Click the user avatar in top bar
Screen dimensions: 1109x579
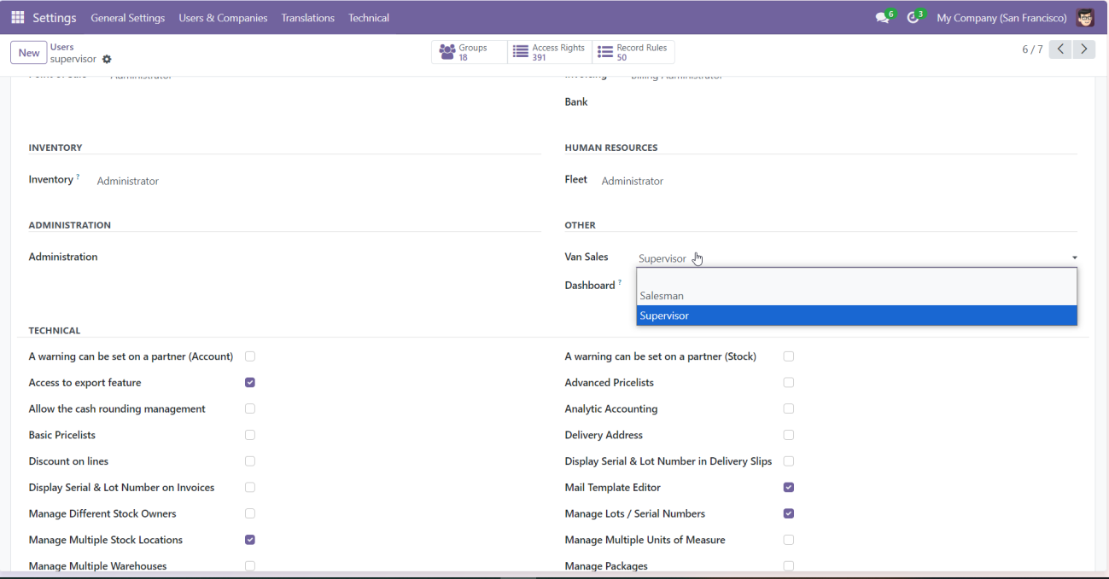1085,18
